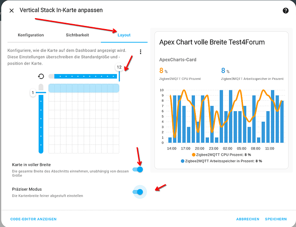Click the highlighted grid layout preview row
Viewport: 296px width, 227px height.
84,88
